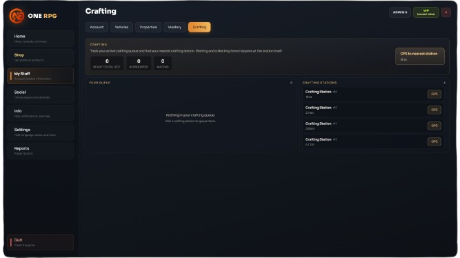Viewport: 460px width, 258px height.
Task: Click 'Nothing in your crafting queue' message
Action: (190, 115)
